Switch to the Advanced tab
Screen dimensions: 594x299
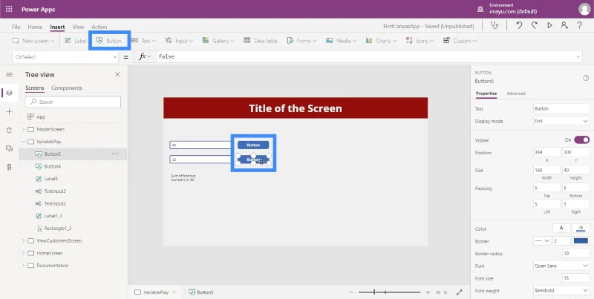[x=516, y=93]
